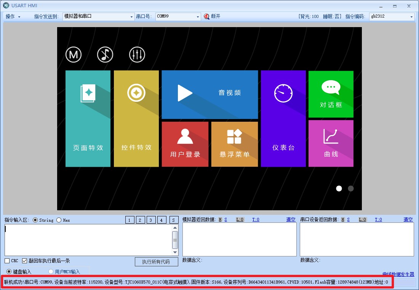This screenshot has height=290, width=419.
Task: Open the 页面特效 tile
Action: pyautogui.click(x=88, y=119)
